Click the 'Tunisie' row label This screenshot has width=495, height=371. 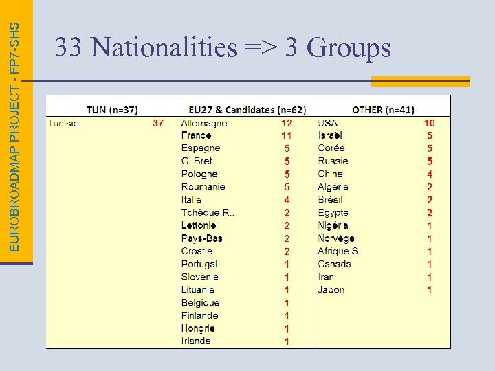coord(63,123)
